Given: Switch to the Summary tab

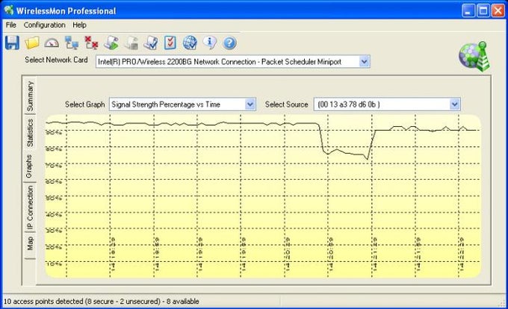Looking at the screenshot, I should (x=30, y=96).
